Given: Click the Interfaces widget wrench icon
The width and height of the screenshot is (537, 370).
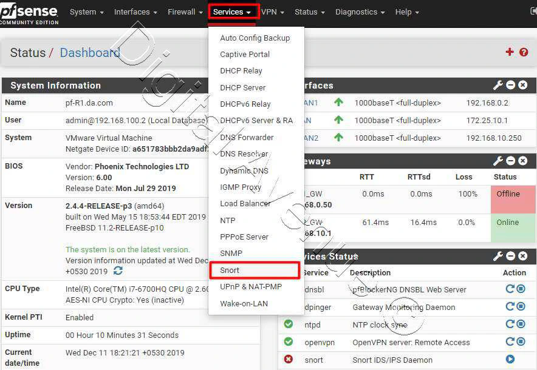Looking at the screenshot, I should coord(498,85).
